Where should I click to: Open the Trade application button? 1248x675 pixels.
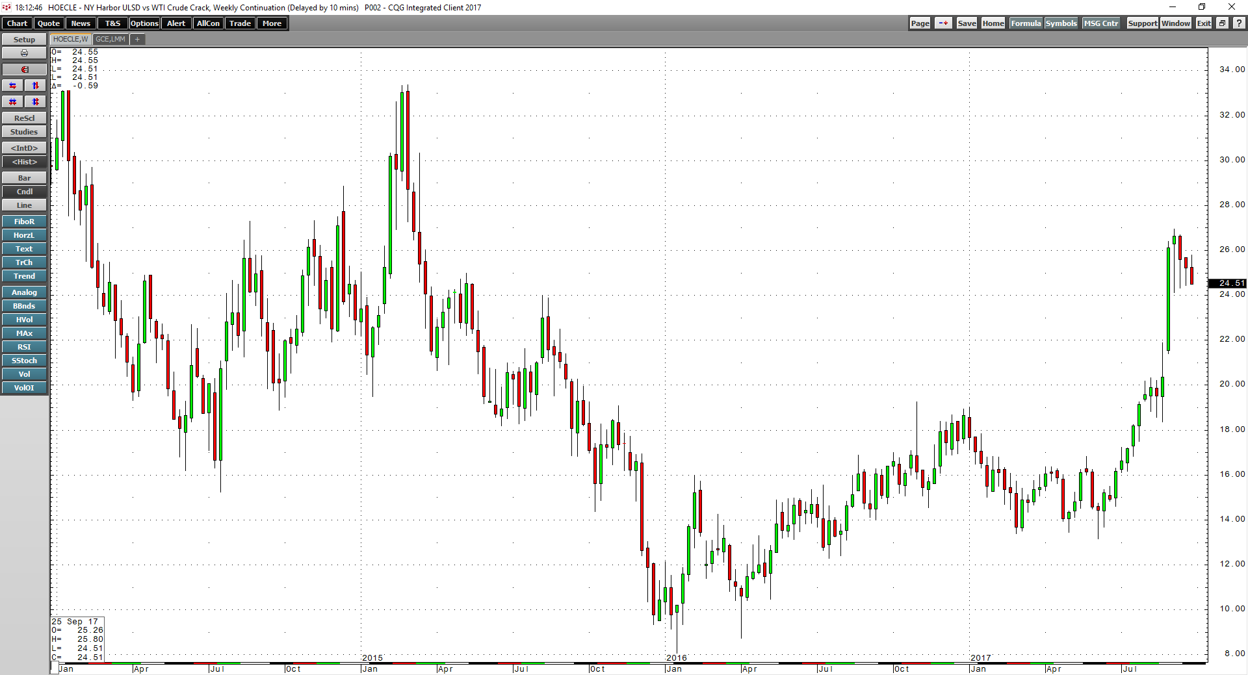240,23
